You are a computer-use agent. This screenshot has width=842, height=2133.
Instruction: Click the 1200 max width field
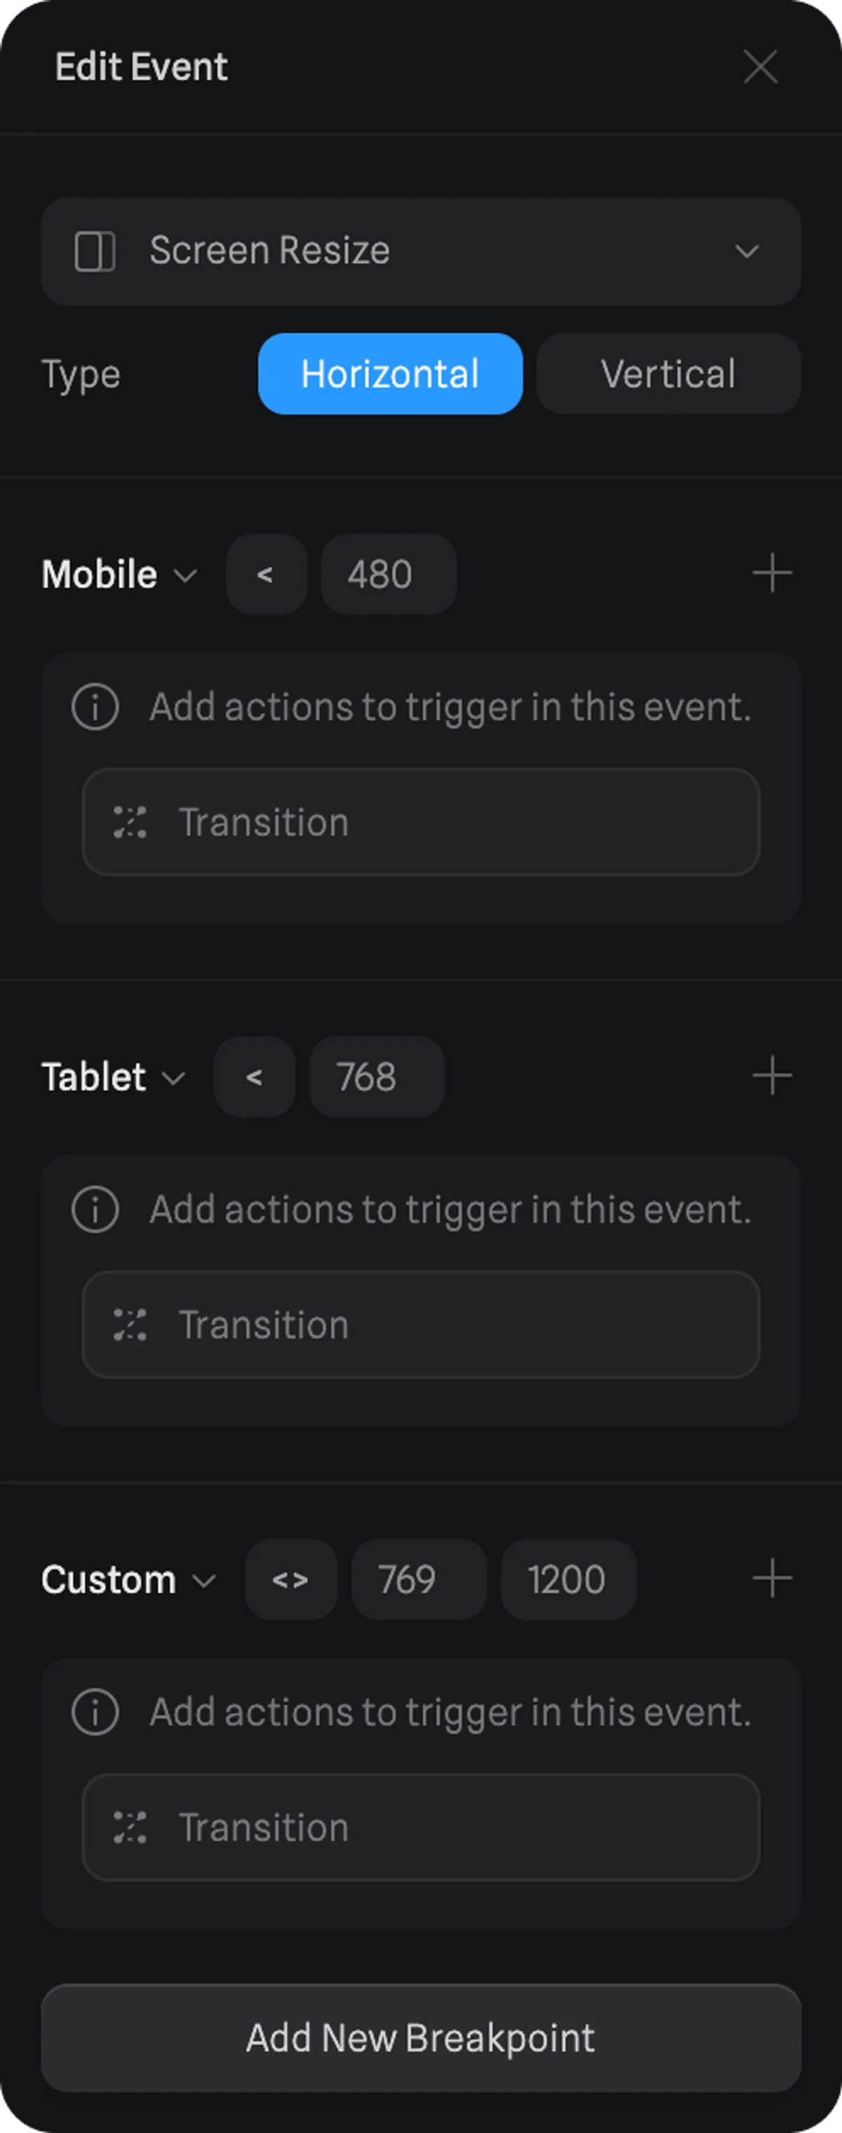point(568,1580)
